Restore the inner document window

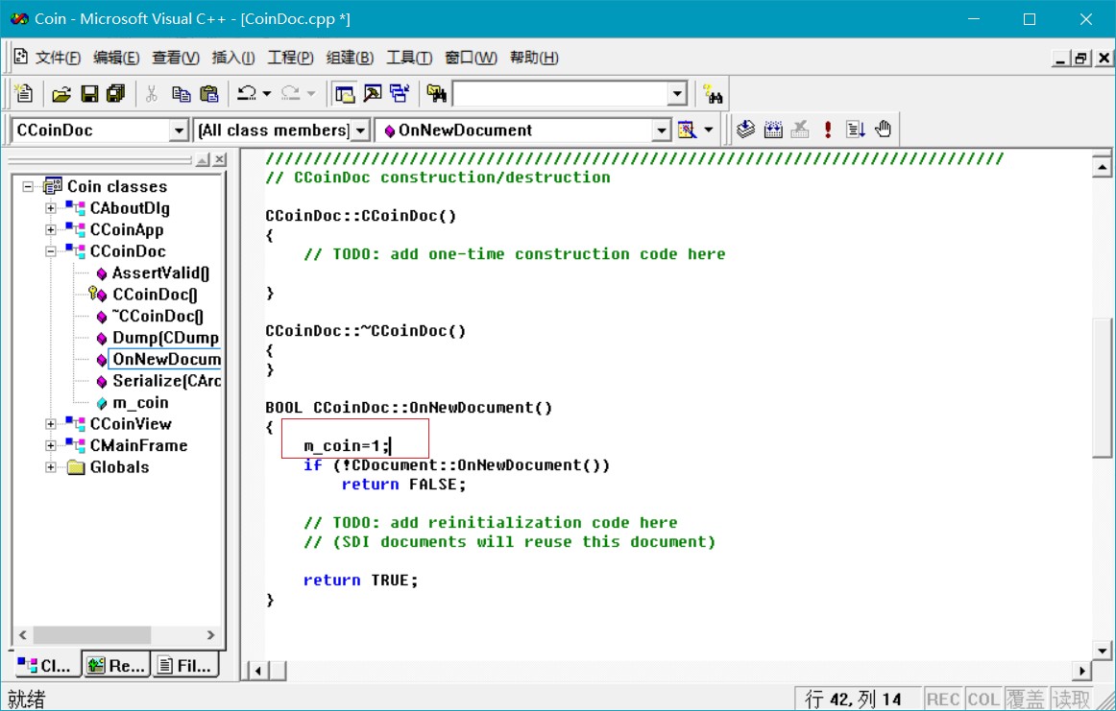[x=1081, y=59]
